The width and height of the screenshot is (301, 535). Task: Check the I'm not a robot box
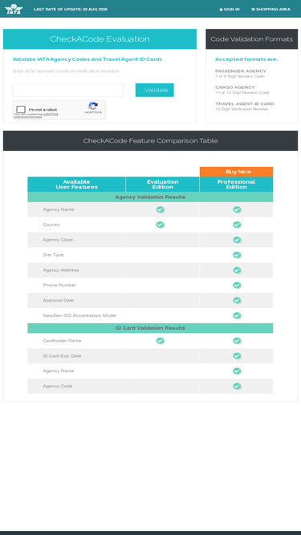tap(21, 110)
